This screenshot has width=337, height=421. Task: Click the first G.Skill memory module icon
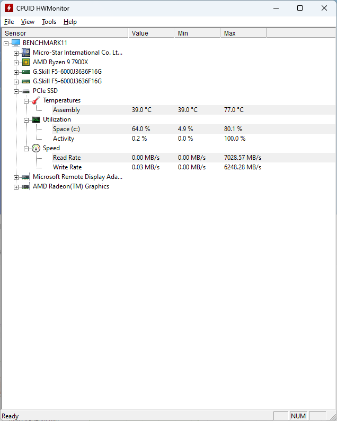point(26,72)
